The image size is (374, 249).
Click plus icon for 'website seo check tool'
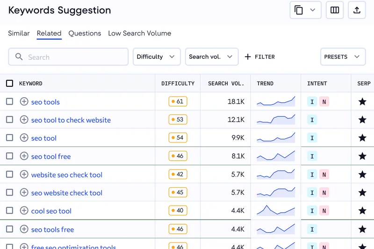tap(24, 174)
